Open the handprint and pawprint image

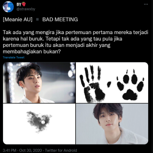(x=112, y=83)
